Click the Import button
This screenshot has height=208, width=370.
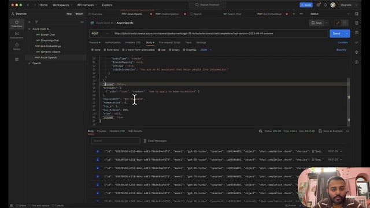pos(79,14)
